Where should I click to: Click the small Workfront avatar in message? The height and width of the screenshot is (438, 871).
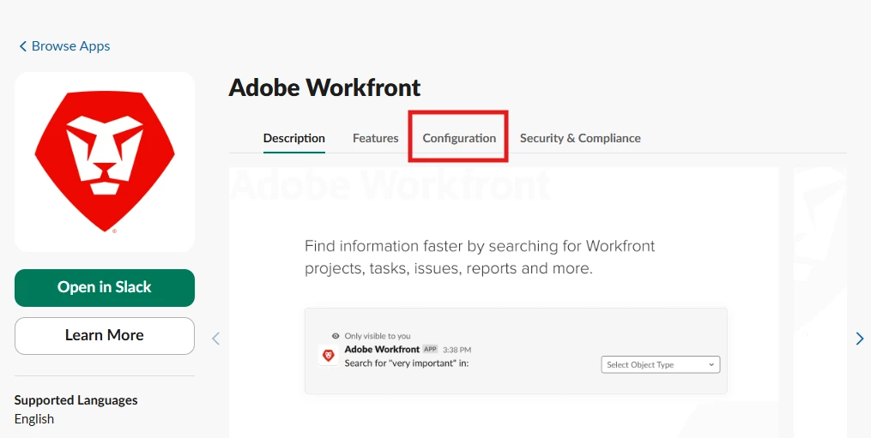tap(329, 356)
